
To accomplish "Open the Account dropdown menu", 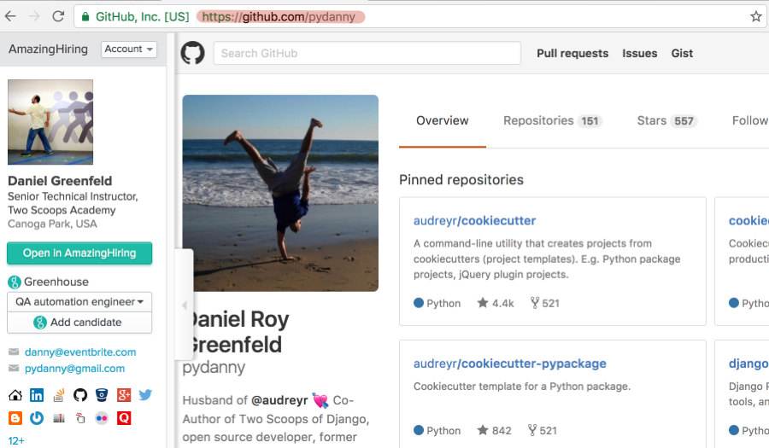I will [x=129, y=49].
